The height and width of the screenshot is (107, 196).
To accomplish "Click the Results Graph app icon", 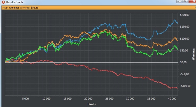I will 3,2.
